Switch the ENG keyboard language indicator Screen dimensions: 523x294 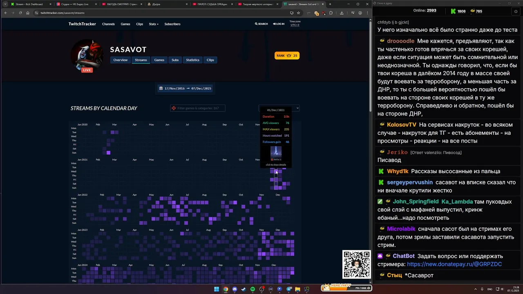click(x=490, y=289)
